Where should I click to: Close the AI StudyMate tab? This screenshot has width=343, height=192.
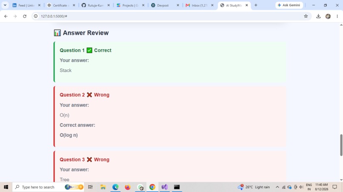247,5
